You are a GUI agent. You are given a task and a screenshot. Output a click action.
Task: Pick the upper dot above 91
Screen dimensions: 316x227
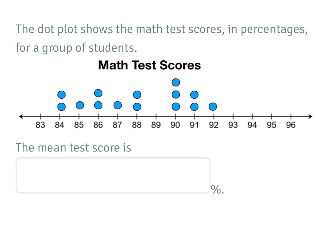point(194,94)
